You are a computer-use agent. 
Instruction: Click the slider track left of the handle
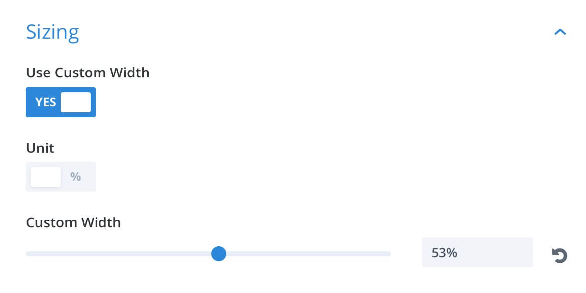coord(118,254)
